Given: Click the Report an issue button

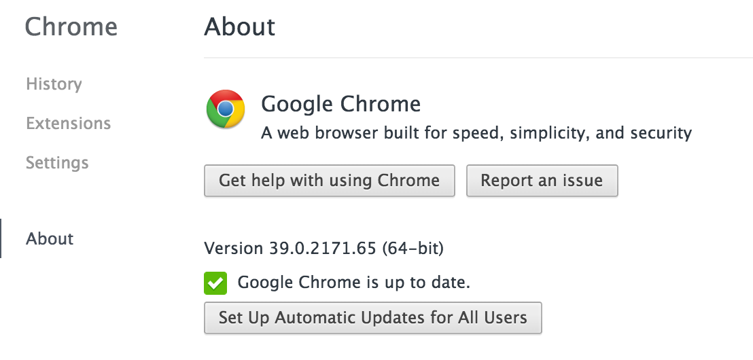Looking at the screenshot, I should [542, 181].
